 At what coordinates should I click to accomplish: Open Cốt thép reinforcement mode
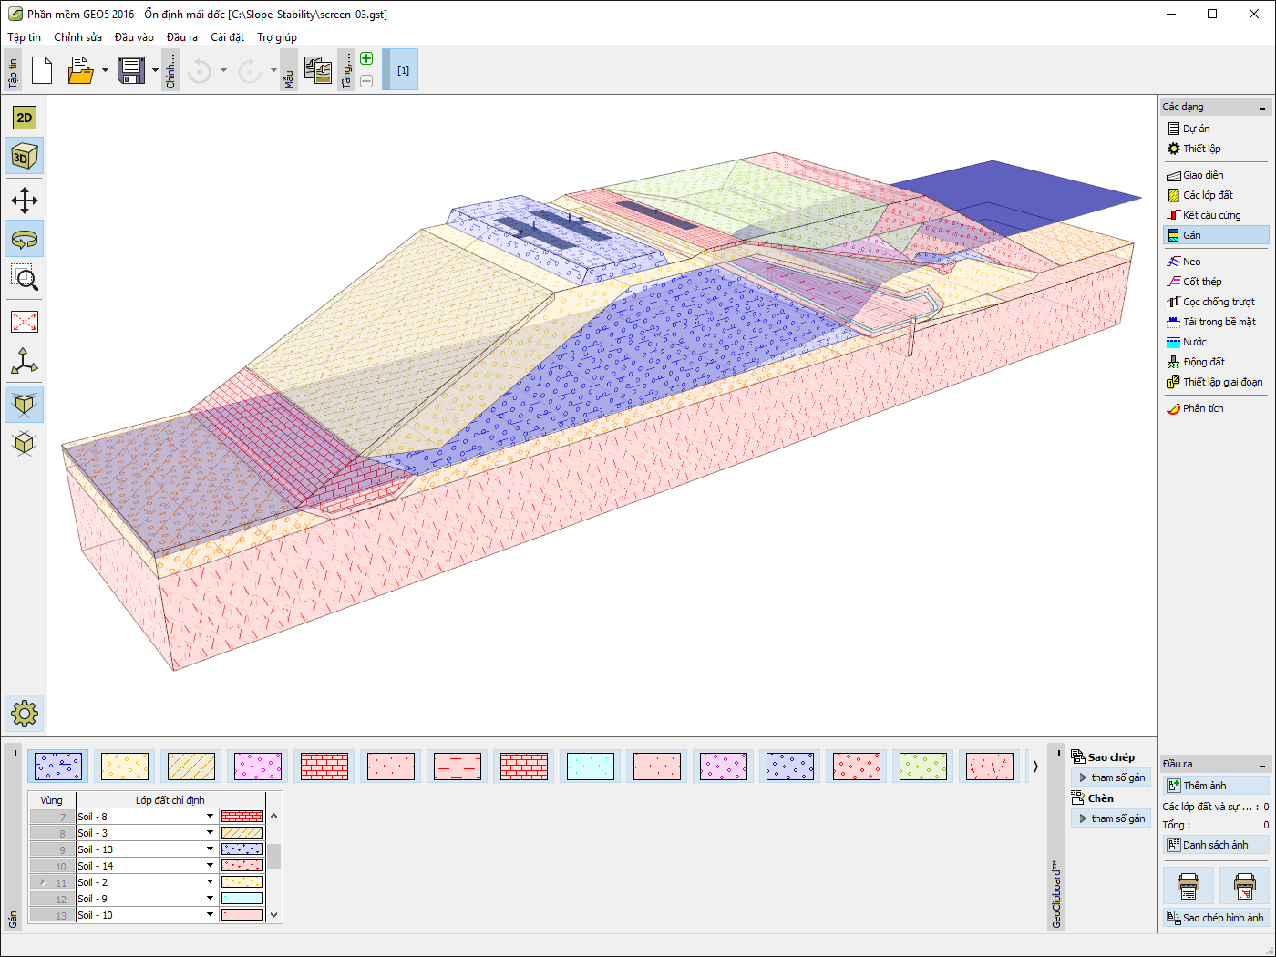click(x=1216, y=282)
